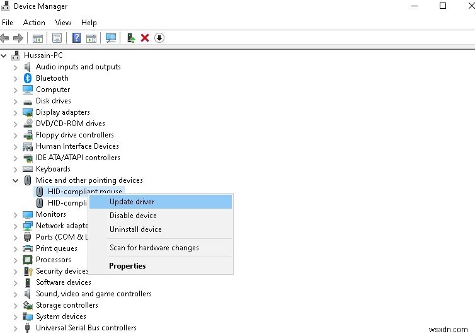Open the File menu
This screenshot has width=475, height=336.
click(8, 23)
